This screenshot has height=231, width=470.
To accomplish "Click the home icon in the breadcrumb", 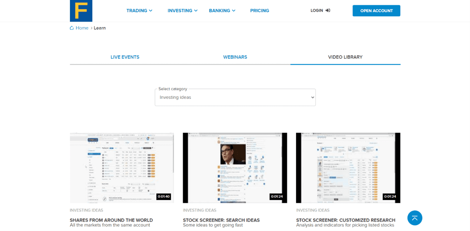I will 71,27.
